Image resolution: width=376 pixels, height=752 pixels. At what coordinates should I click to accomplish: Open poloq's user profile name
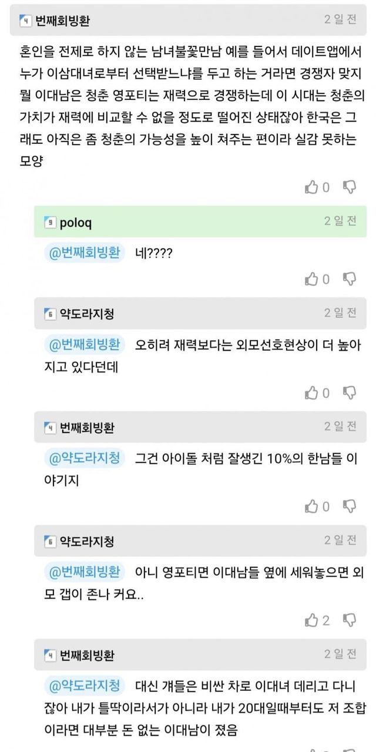(x=76, y=223)
